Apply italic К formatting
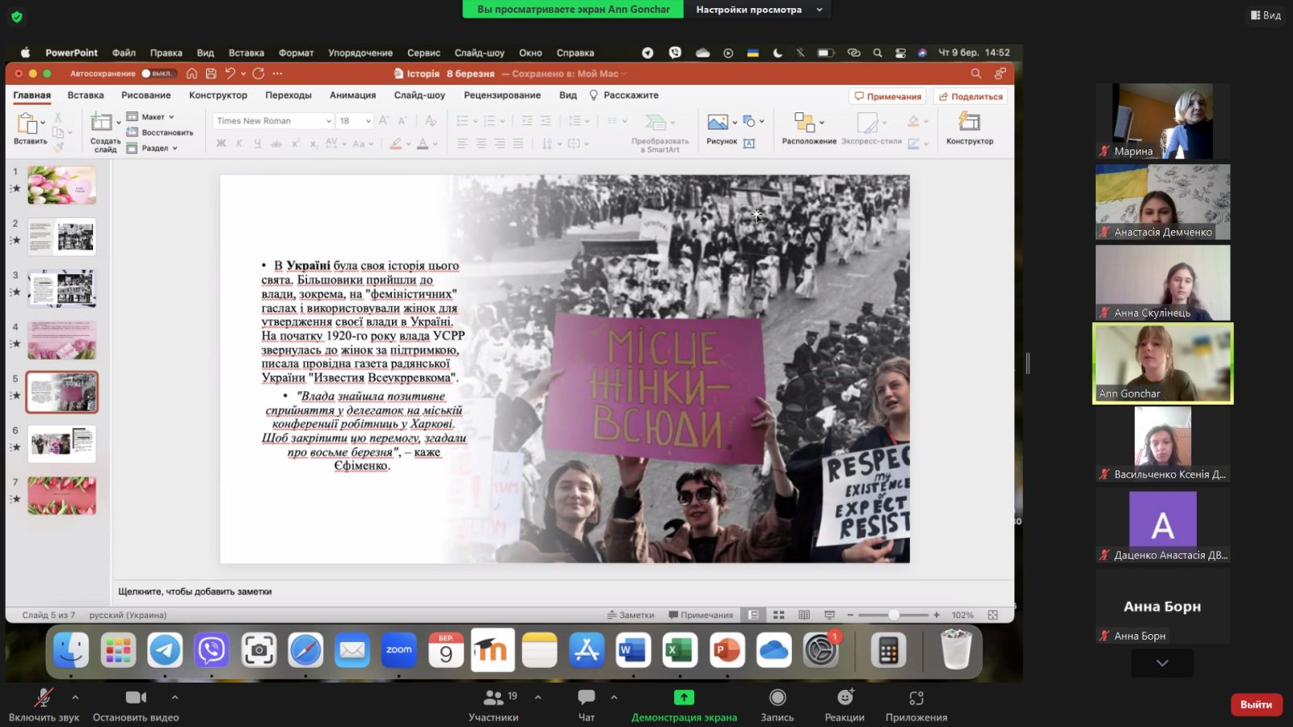Screen dimensions: 1293x727 tap(239, 144)
